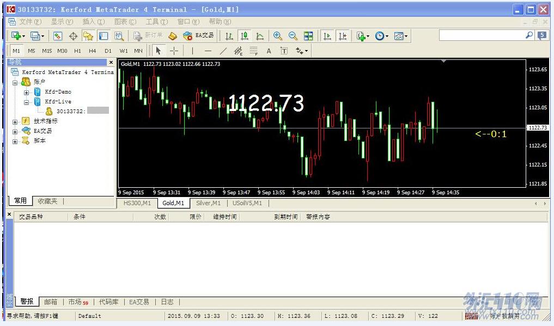Open the 市场 terminal tab
The image size is (554, 326).
coord(78,302)
